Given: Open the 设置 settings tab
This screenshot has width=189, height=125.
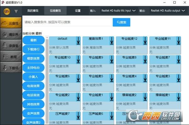Looking at the screenshot, I should click(78, 11).
